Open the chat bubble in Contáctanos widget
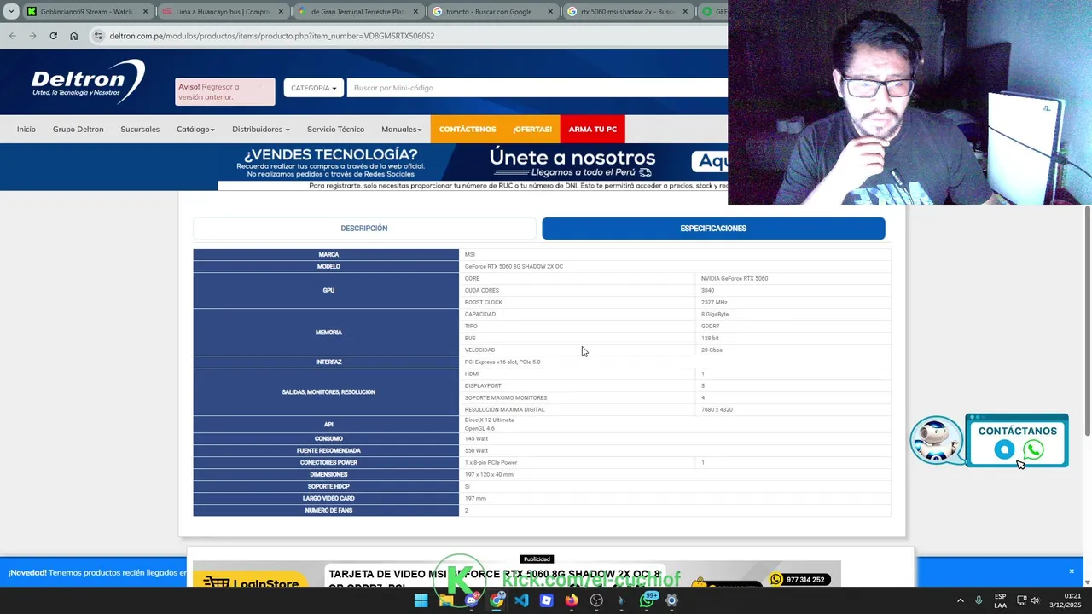This screenshot has height=614, width=1092. (1004, 449)
